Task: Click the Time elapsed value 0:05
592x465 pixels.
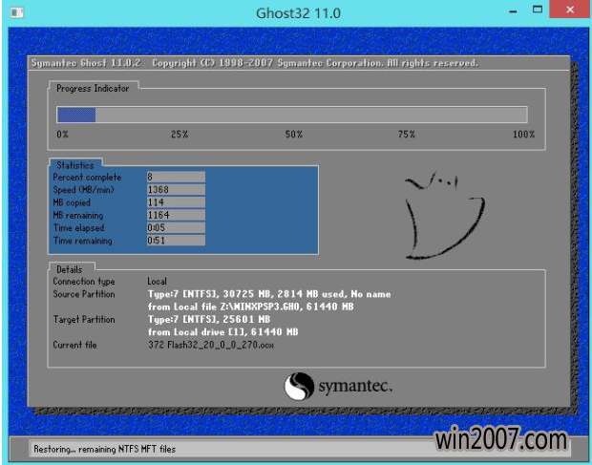Action: 176,227
